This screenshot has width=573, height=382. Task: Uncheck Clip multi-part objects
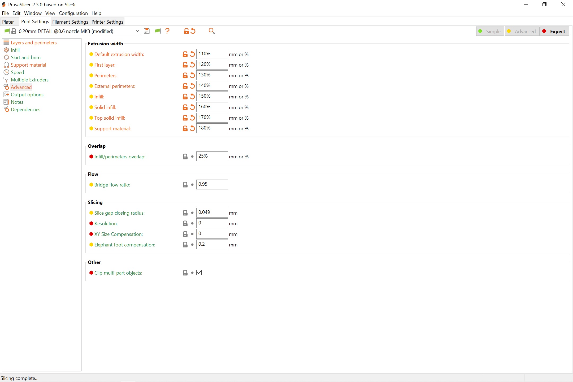(199, 272)
